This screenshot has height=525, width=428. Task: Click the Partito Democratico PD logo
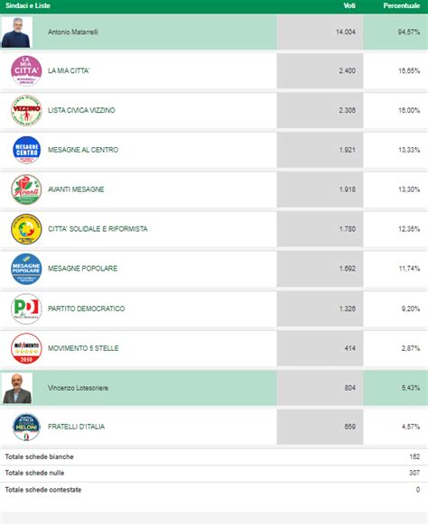[26, 309]
